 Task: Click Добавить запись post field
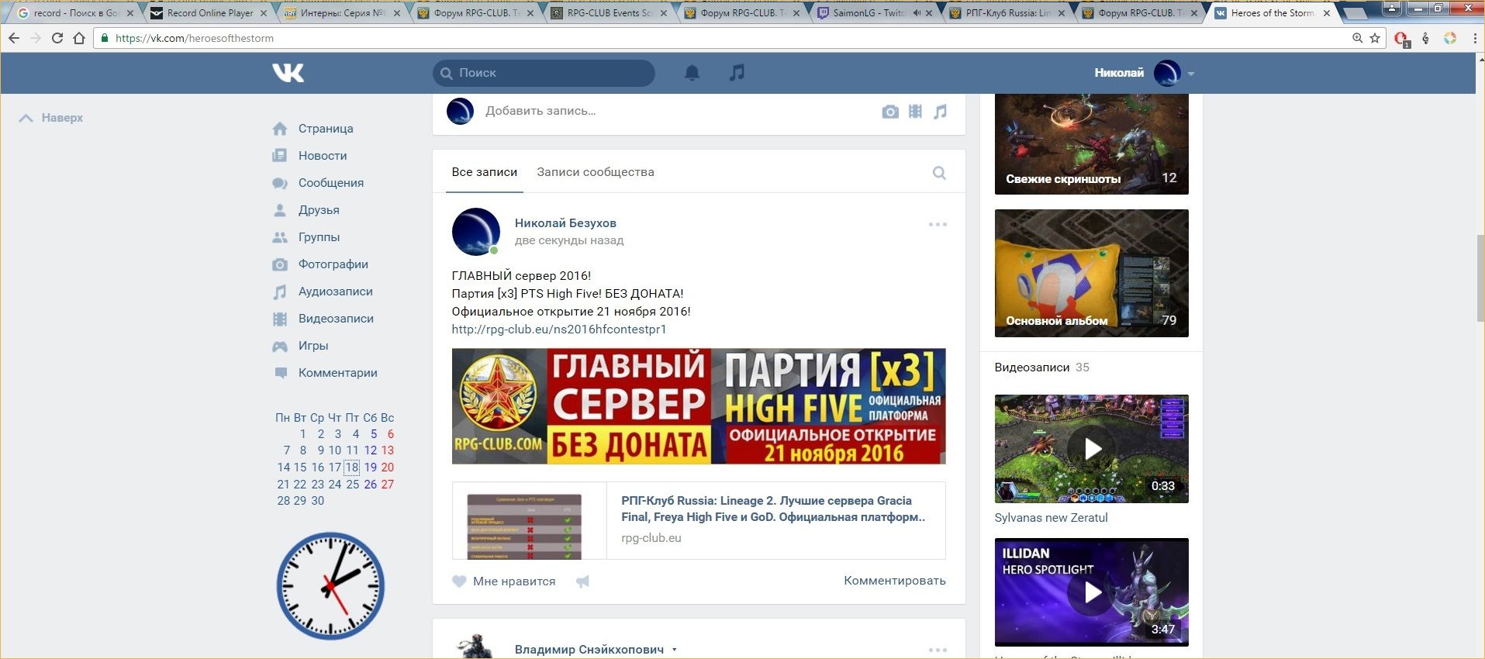pos(540,111)
